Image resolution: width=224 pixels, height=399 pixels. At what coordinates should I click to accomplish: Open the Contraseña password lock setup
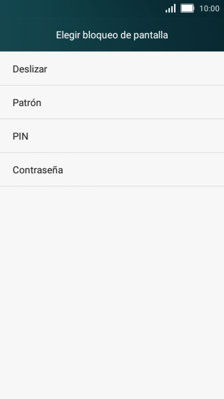point(112,169)
